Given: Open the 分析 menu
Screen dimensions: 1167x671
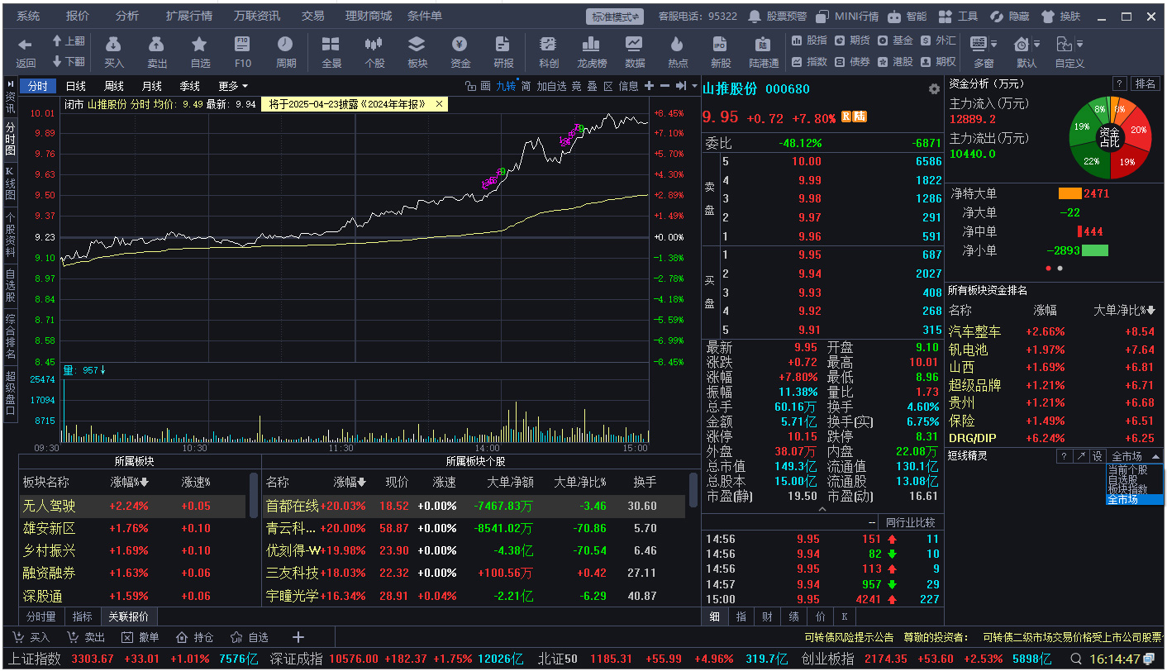Looking at the screenshot, I should click(126, 16).
